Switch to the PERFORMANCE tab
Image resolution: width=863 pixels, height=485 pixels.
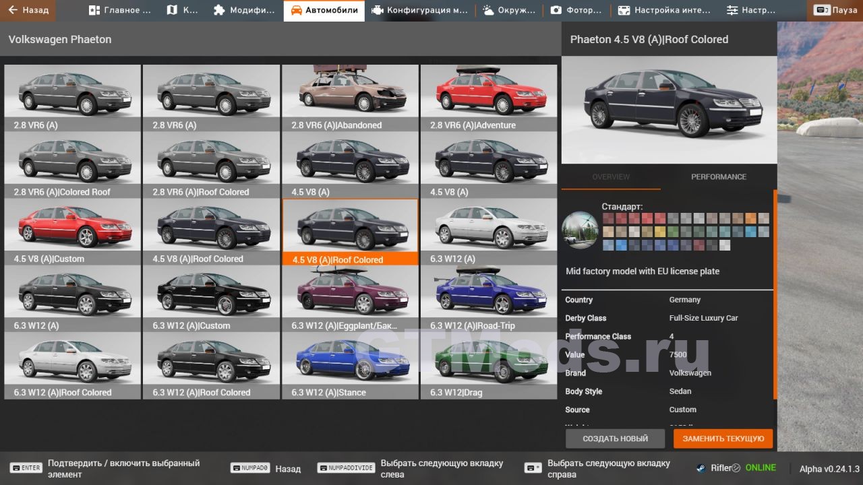(719, 176)
